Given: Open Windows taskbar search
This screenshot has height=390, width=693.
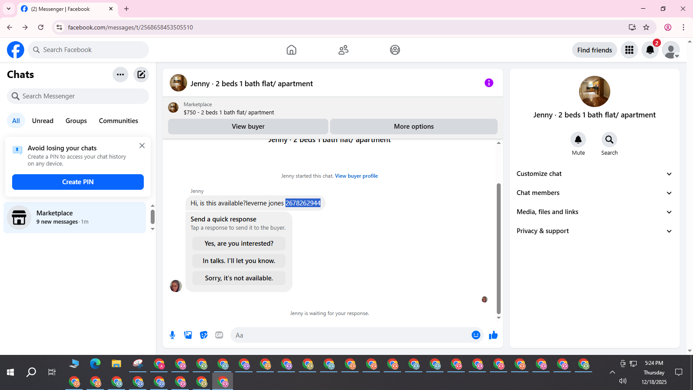Looking at the screenshot, I should (31, 372).
